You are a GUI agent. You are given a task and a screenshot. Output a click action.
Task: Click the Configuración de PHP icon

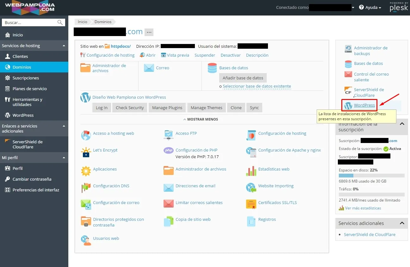(x=168, y=150)
